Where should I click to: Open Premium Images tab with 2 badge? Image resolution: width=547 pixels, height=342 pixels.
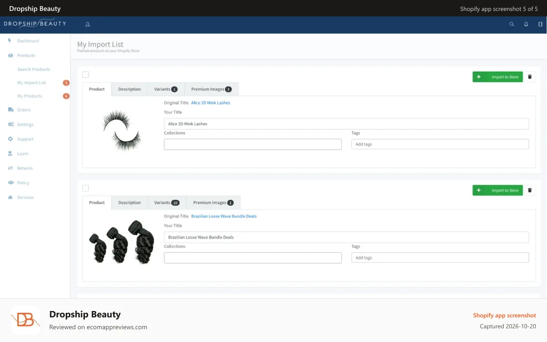click(213, 202)
